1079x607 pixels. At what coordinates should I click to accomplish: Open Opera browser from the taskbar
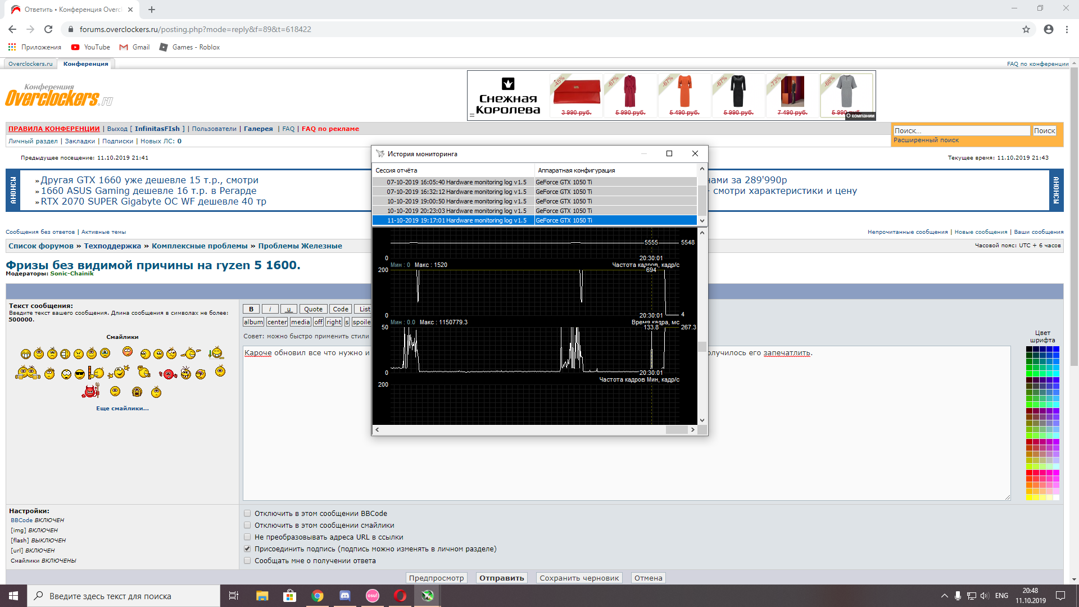click(x=400, y=596)
